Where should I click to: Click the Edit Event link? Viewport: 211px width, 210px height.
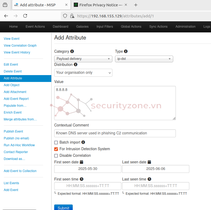click(11, 65)
